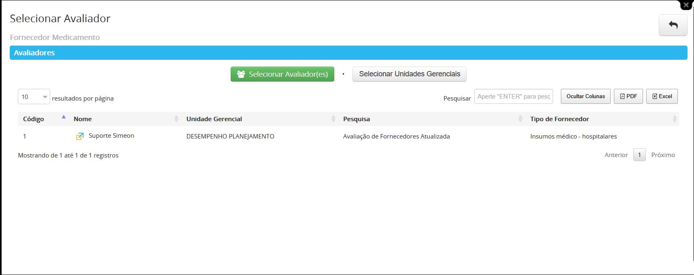The height and width of the screenshot is (275, 694).
Task: Close the dialog with the X icon
Action: coord(686,5)
